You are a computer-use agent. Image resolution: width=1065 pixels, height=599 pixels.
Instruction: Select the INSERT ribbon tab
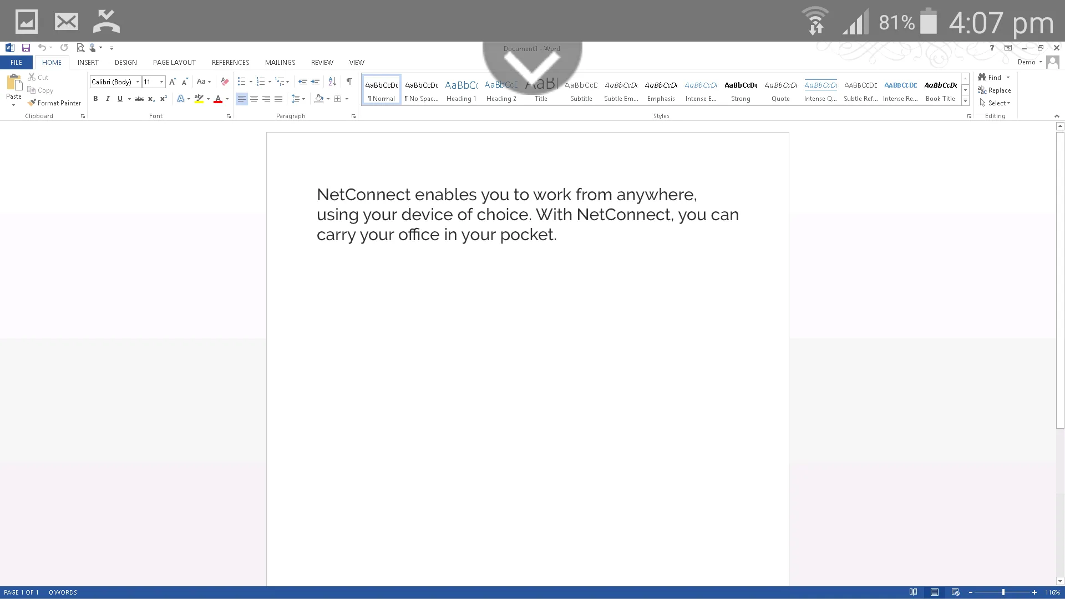(88, 62)
